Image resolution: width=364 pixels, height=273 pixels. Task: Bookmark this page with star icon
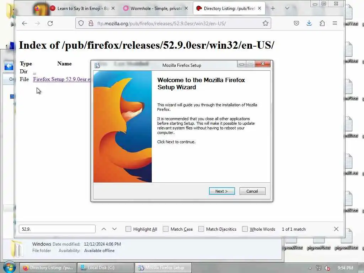click(x=265, y=23)
